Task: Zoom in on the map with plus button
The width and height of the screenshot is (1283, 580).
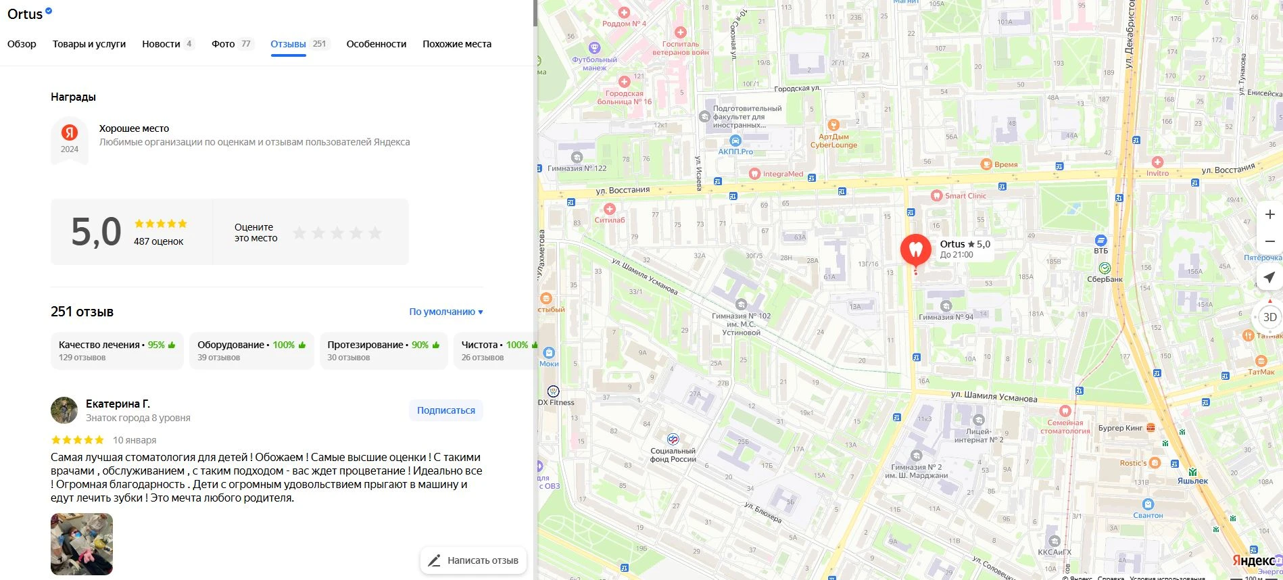Action: [x=1269, y=214]
